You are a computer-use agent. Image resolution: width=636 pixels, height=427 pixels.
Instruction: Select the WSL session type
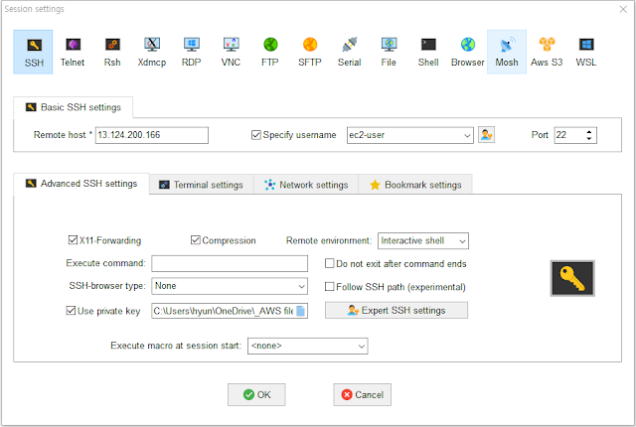click(x=586, y=52)
